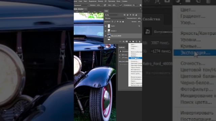Viewport: 216px width, 121px height.
Task: Open layer comp dropdown below Retro_Ford name in Properties
Action: pos(124,64)
